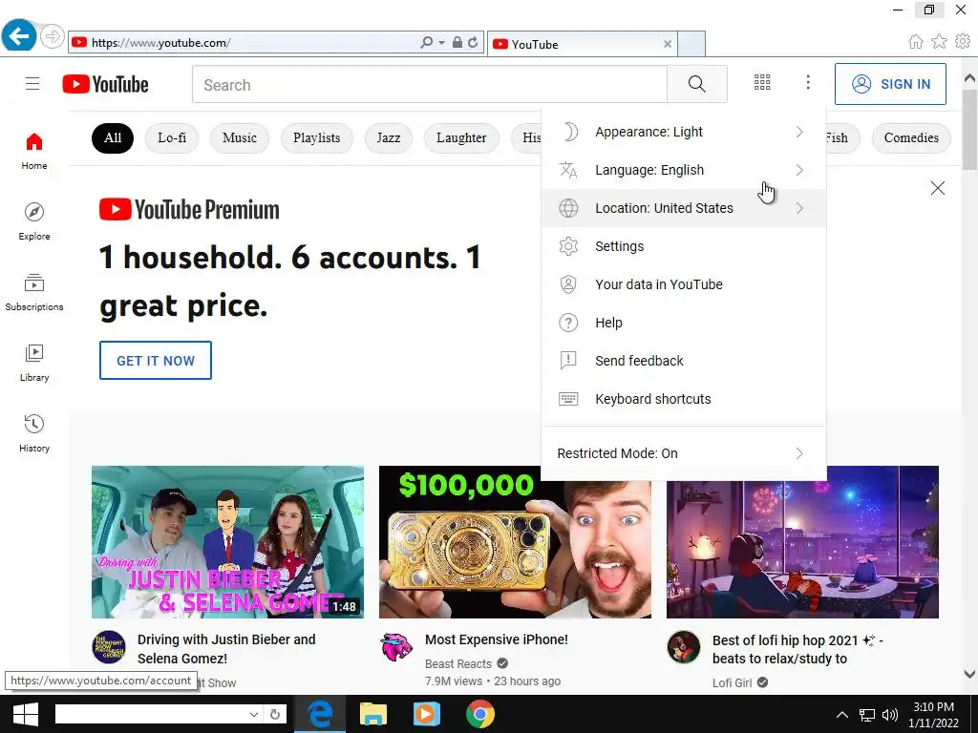Go to Home in sidebar
The height and width of the screenshot is (733, 978).
[34, 152]
